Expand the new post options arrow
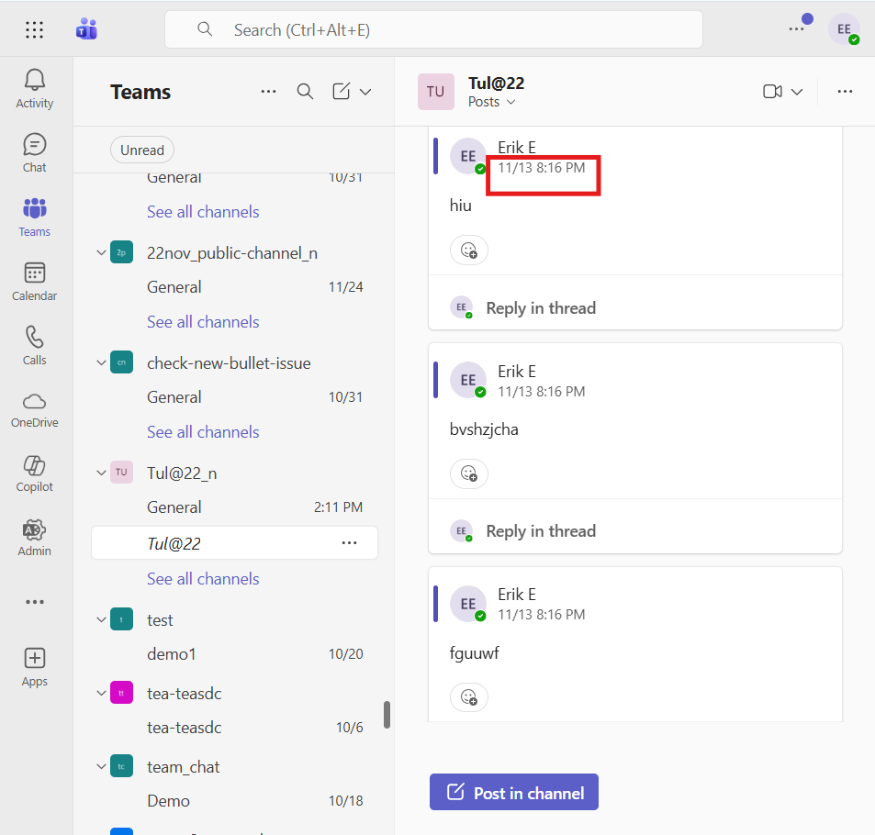 tap(365, 92)
